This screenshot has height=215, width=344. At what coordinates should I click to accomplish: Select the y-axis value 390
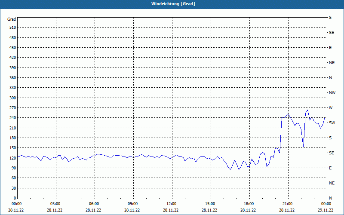[13, 68]
